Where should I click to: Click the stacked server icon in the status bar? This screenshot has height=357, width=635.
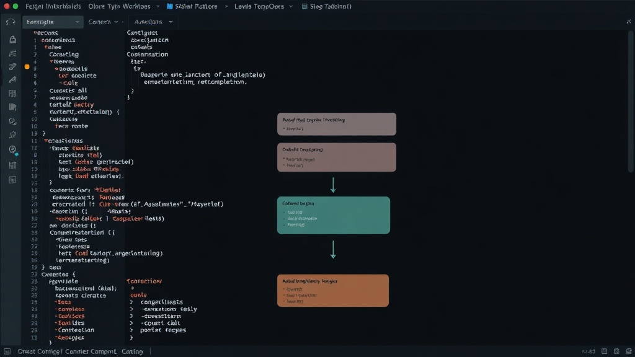(x=629, y=351)
